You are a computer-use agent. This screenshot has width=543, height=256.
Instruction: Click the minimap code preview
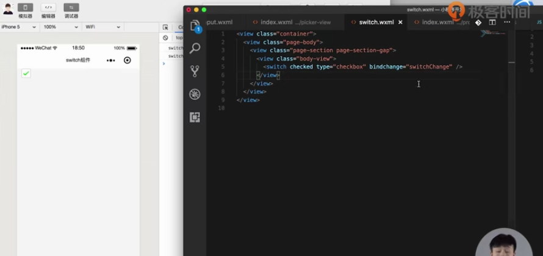click(x=493, y=33)
